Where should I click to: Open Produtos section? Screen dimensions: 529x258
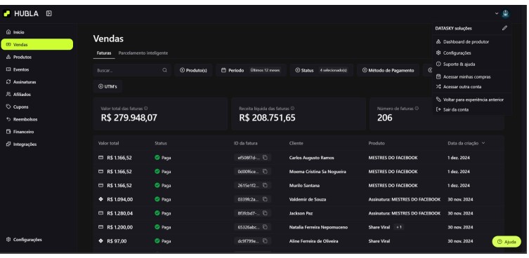(37, 57)
